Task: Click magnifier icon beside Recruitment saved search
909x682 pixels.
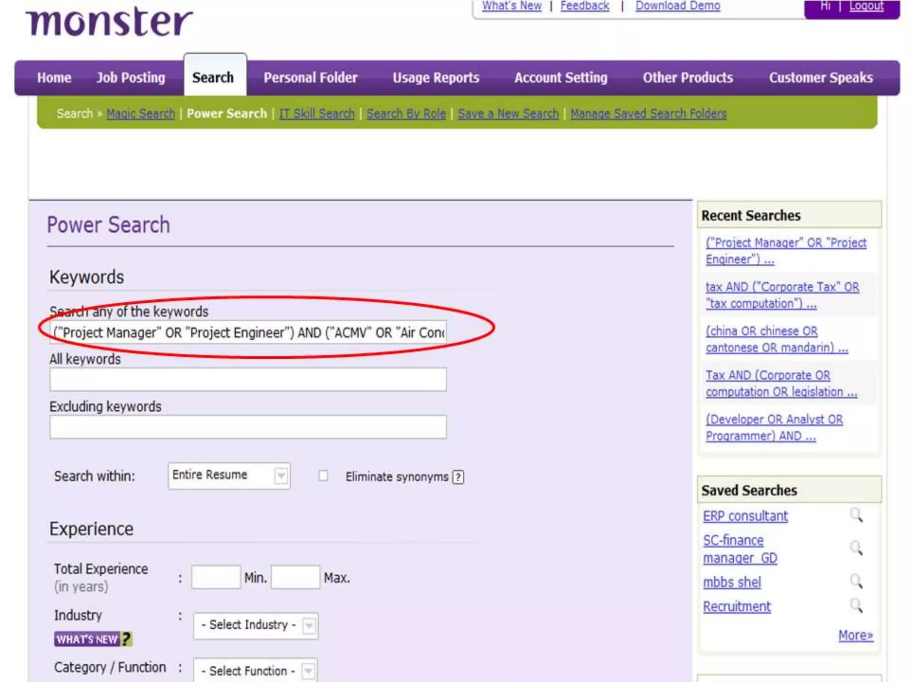Action: coord(856,606)
